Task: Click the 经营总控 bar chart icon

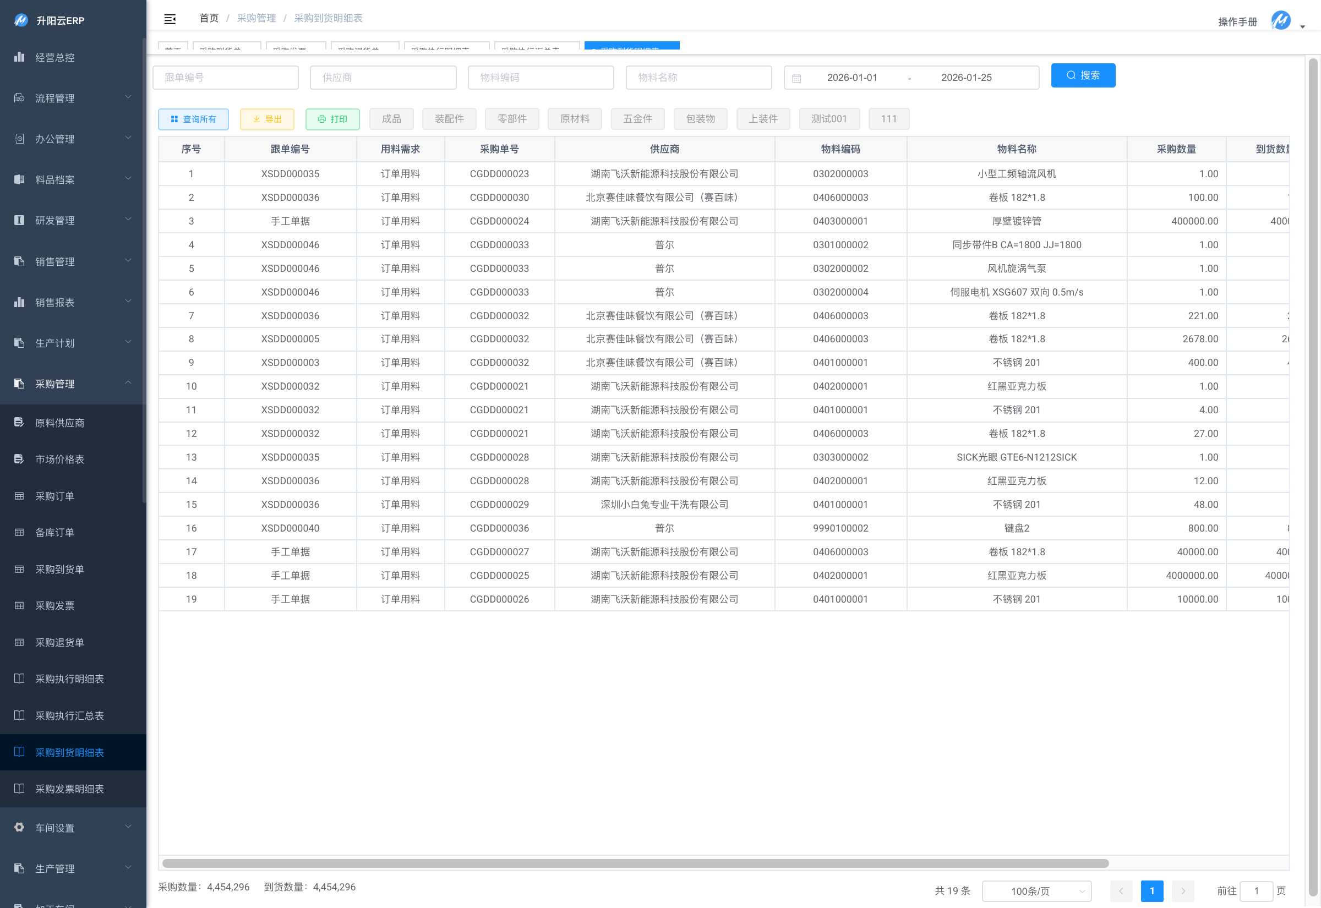Action: pos(19,57)
